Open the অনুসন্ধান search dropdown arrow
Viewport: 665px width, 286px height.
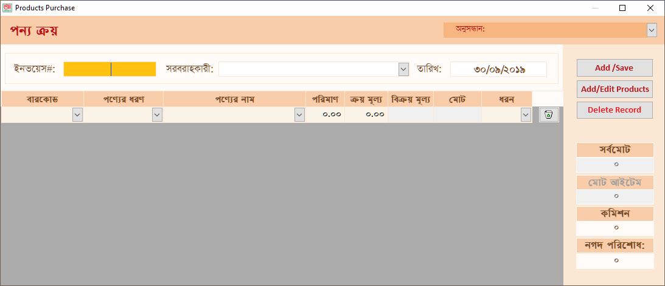pyautogui.click(x=652, y=30)
